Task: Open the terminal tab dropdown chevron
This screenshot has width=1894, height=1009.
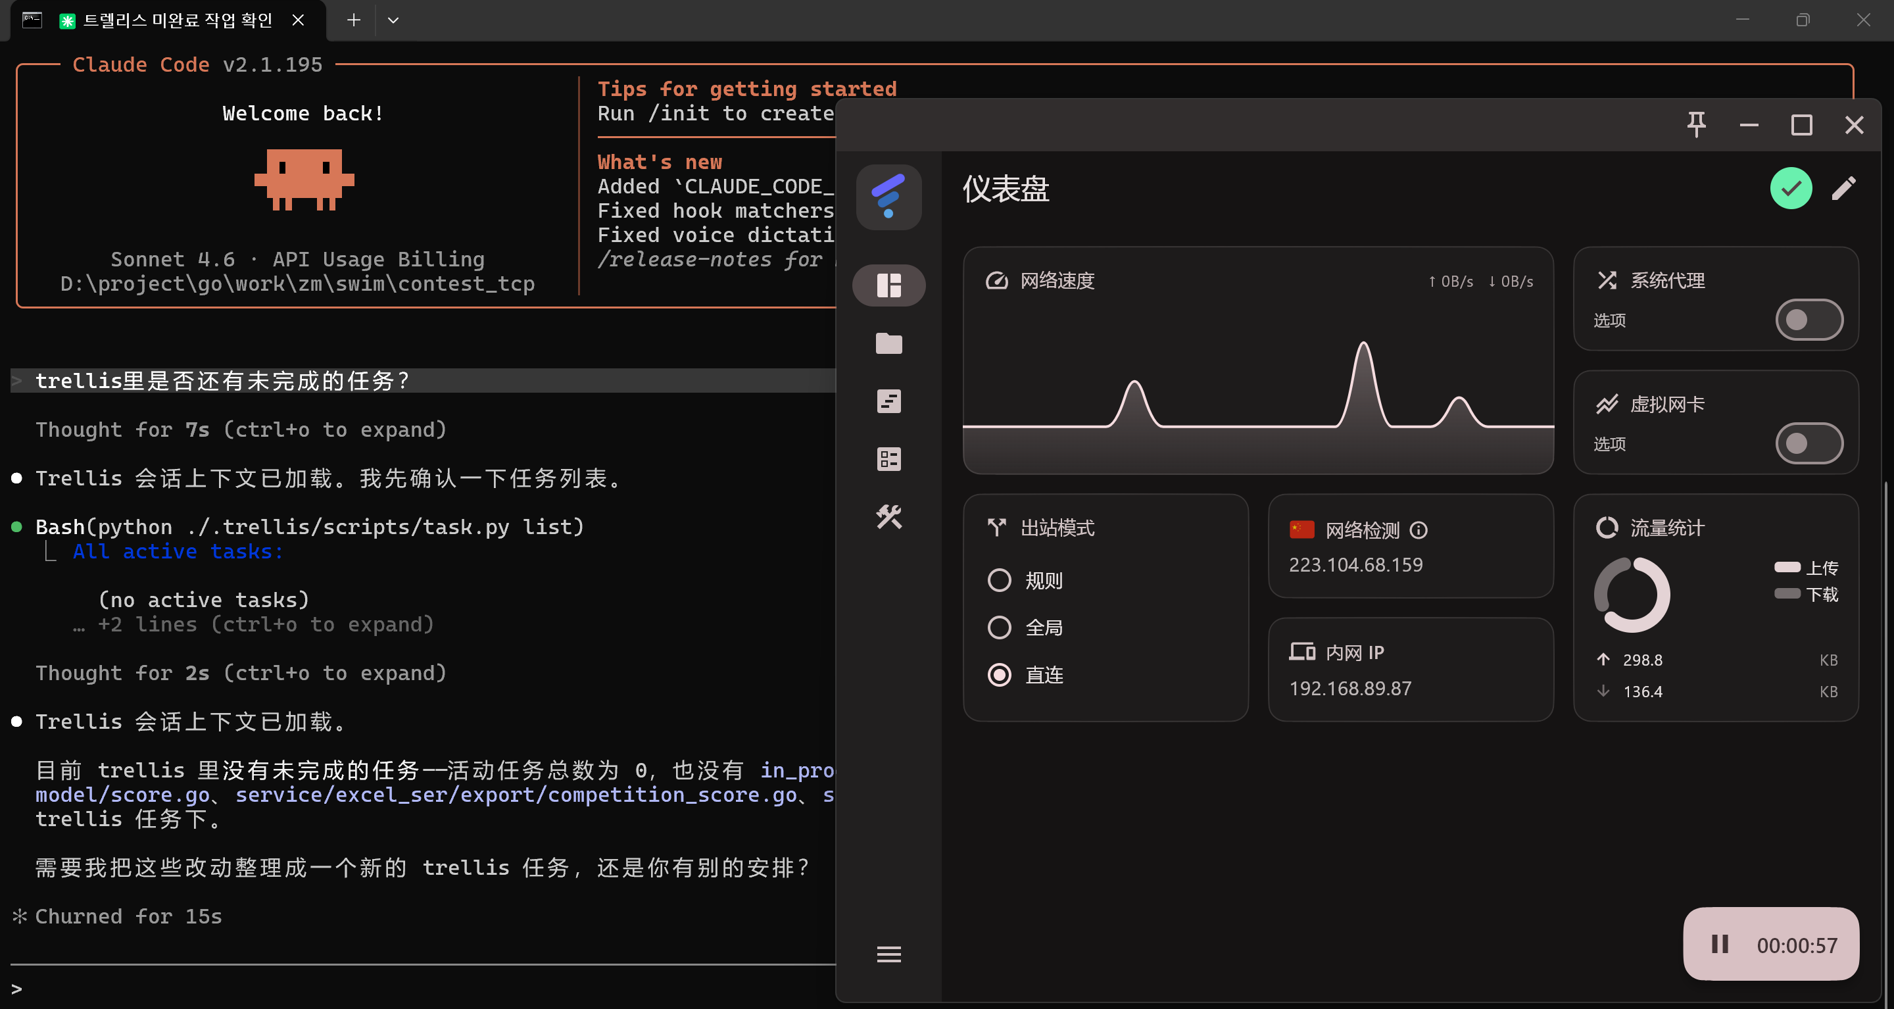Action: (393, 20)
